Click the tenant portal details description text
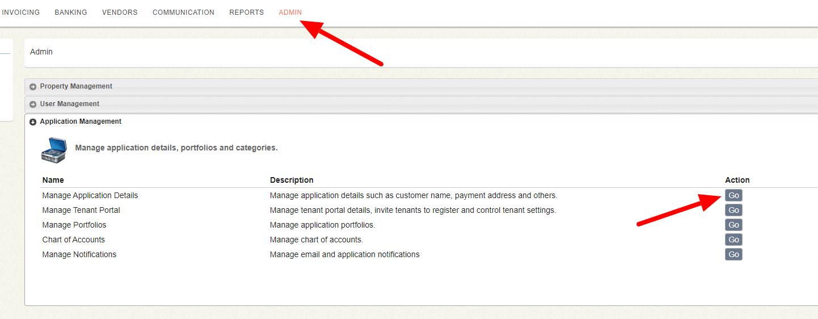This screenshot has width=818, height=319. (x=413, y=210)
